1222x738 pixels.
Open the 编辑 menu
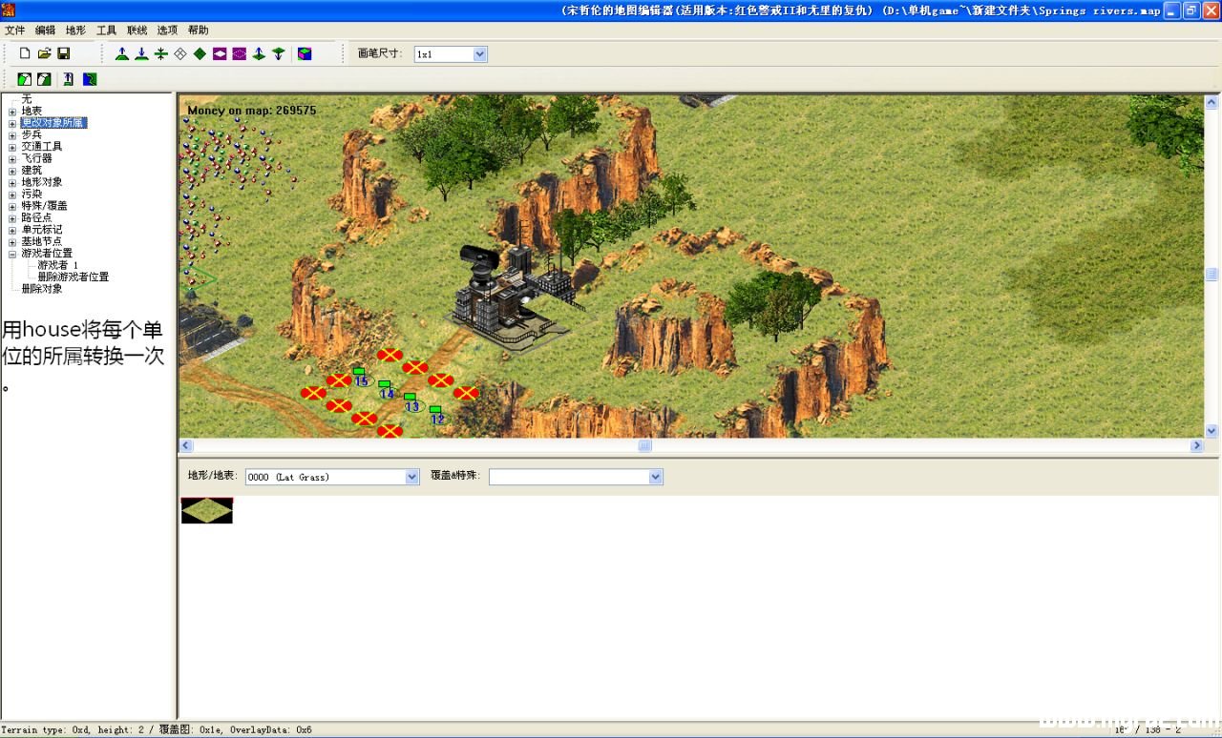(46, 31)
